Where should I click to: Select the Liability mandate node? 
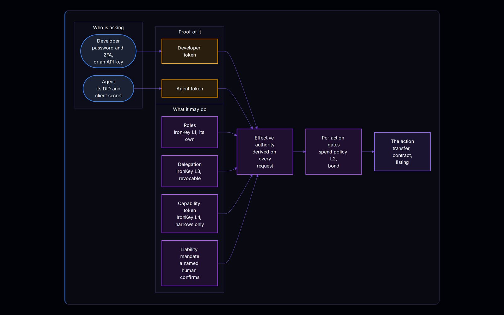click(190, 263)
